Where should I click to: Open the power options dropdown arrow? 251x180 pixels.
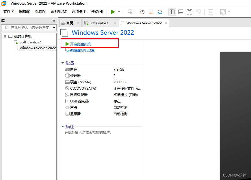[119, 12]
